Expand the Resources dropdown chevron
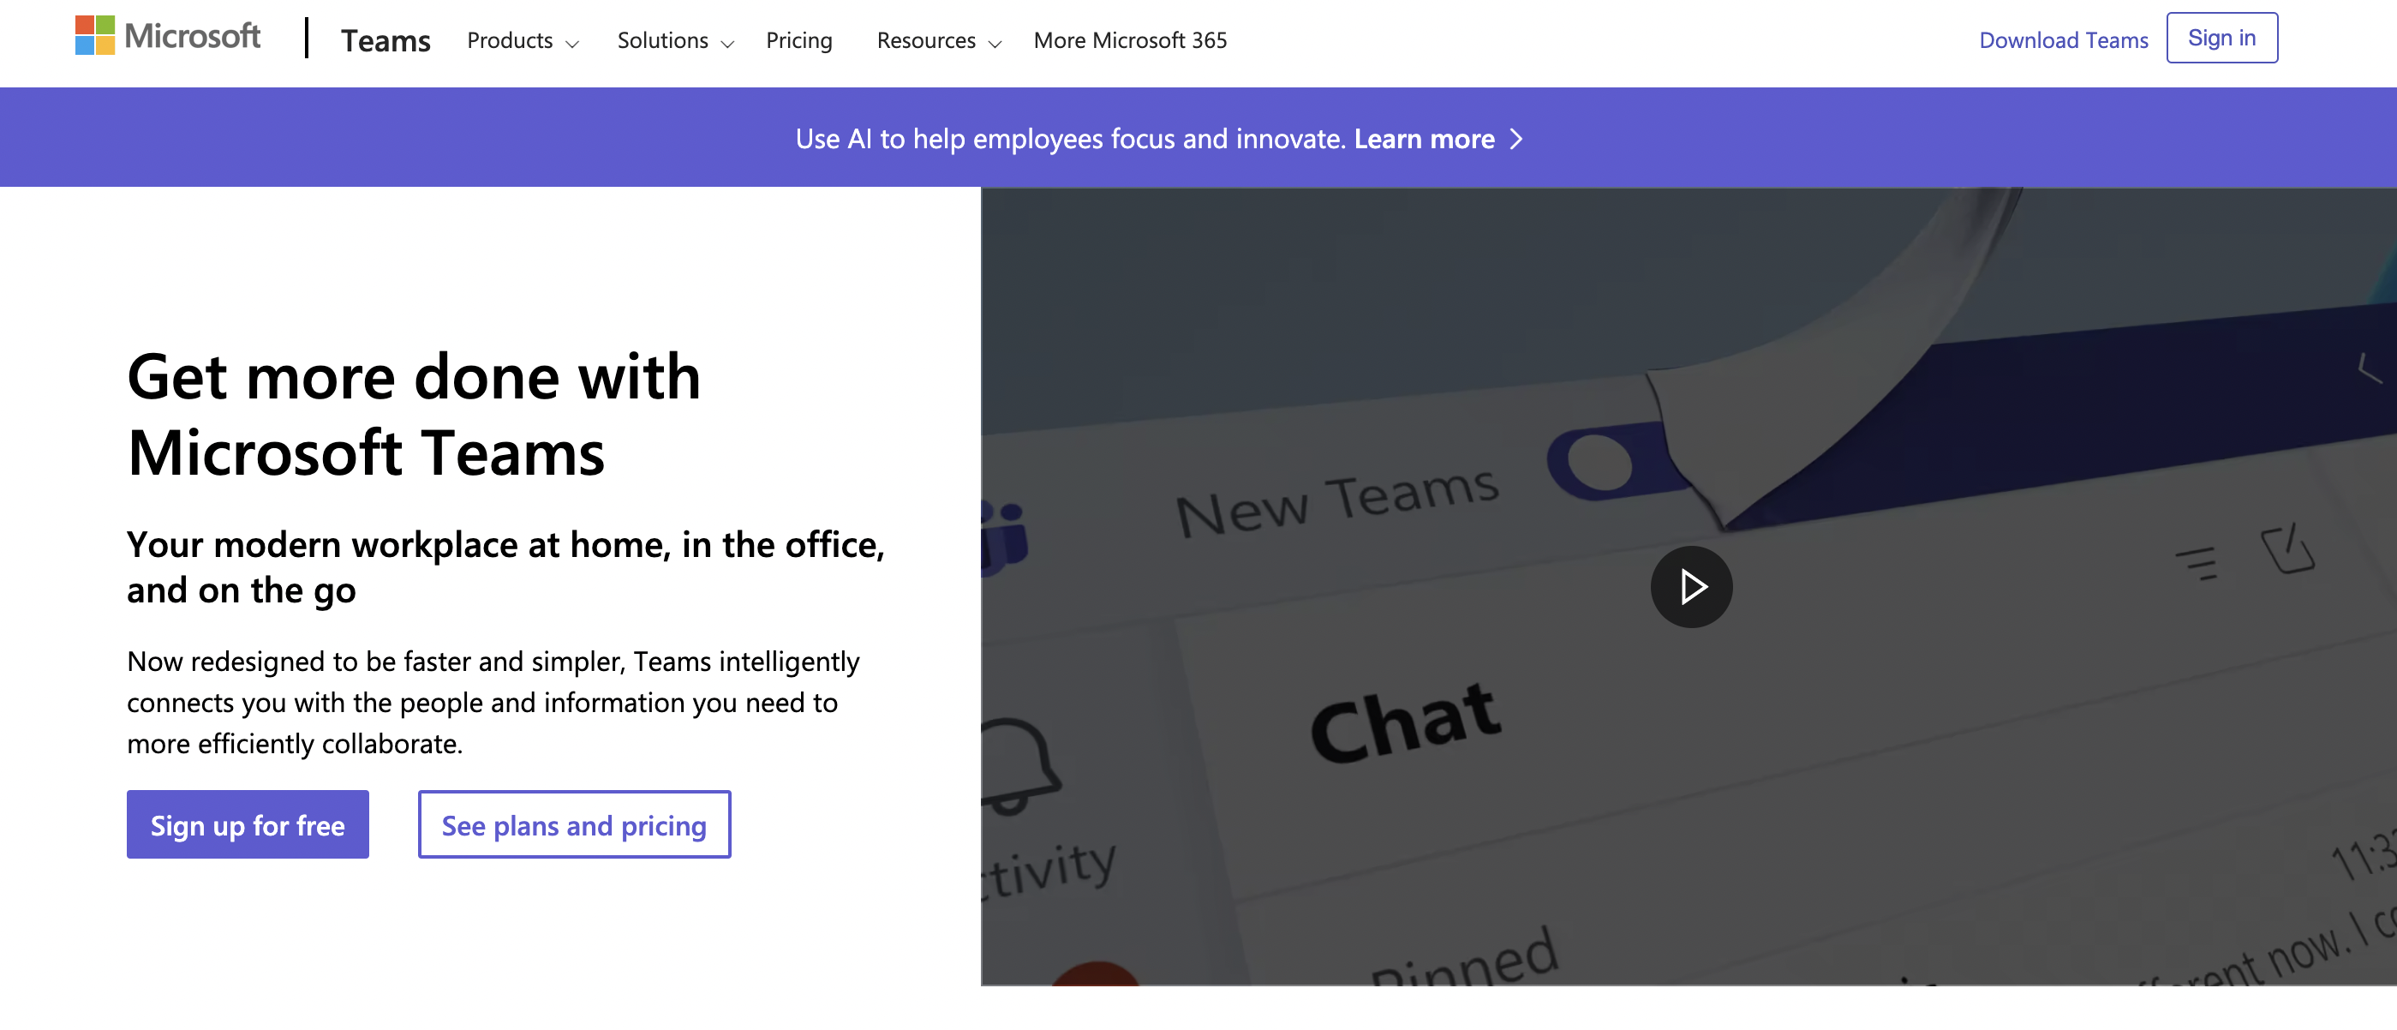2397x1030 pixels. (x=995, y=43)
